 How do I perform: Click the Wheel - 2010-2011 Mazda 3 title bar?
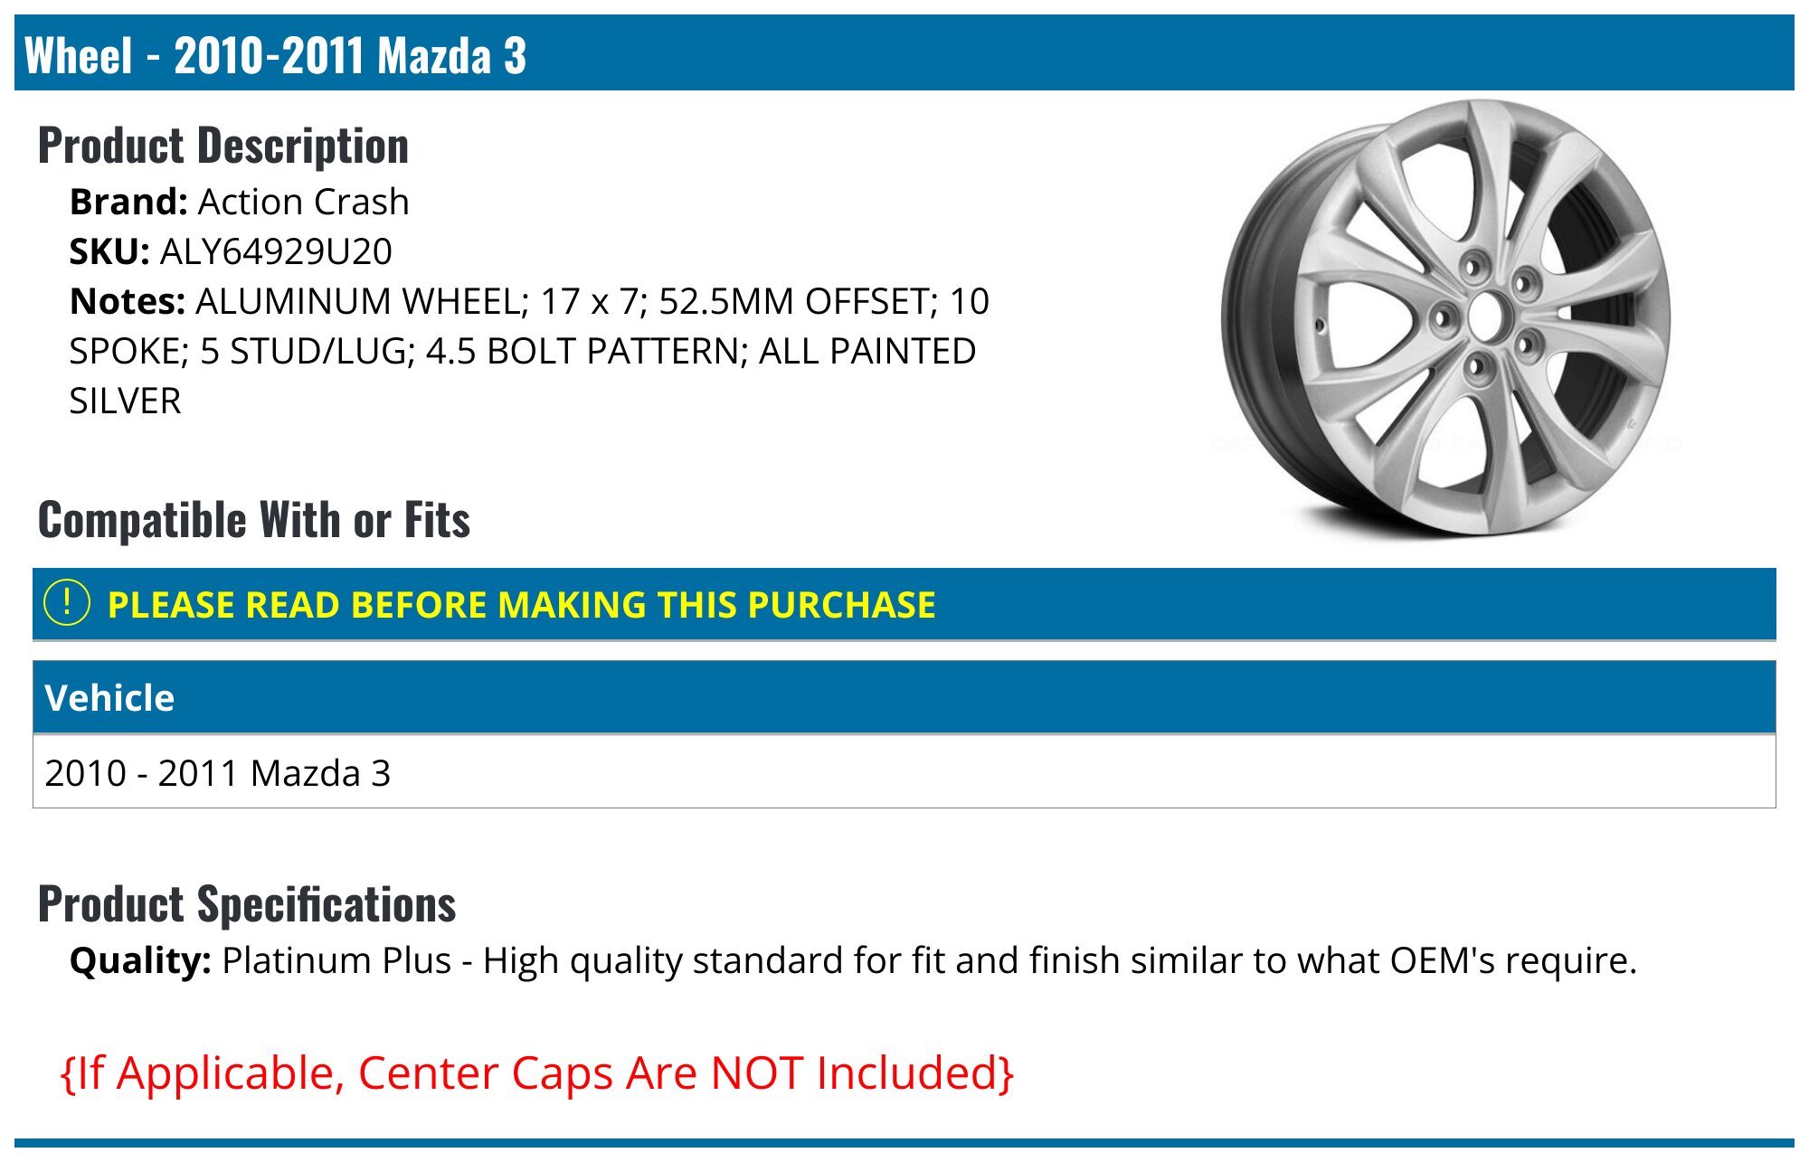click(904, 53)
